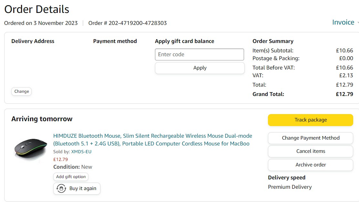Click the Order Details page heading

click(37, 9)
